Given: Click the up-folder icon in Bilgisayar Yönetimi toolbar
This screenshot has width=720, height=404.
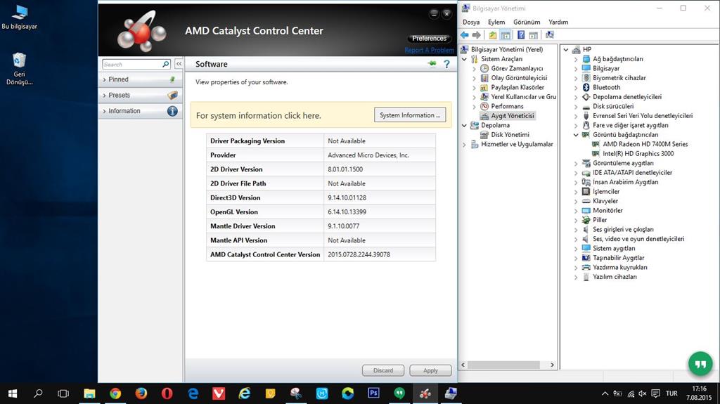Looking at the screenshot, I should point(493,35).
